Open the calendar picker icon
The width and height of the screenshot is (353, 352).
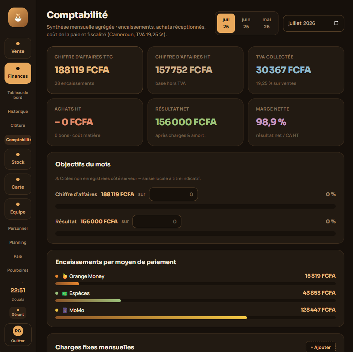pyautogui.click(x=336, y=23)
